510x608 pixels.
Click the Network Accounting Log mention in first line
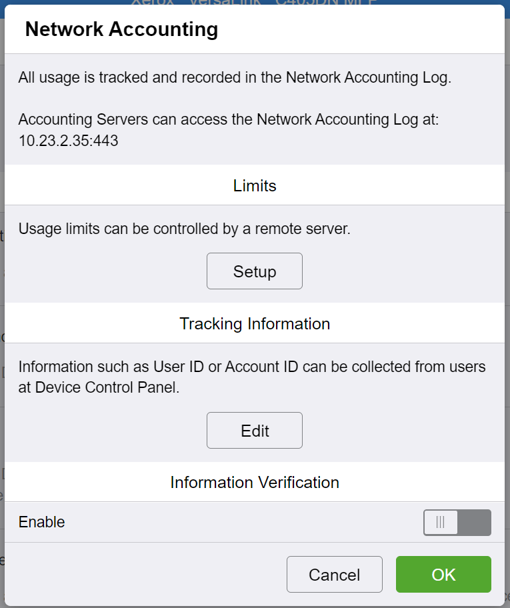pos(367,78)
